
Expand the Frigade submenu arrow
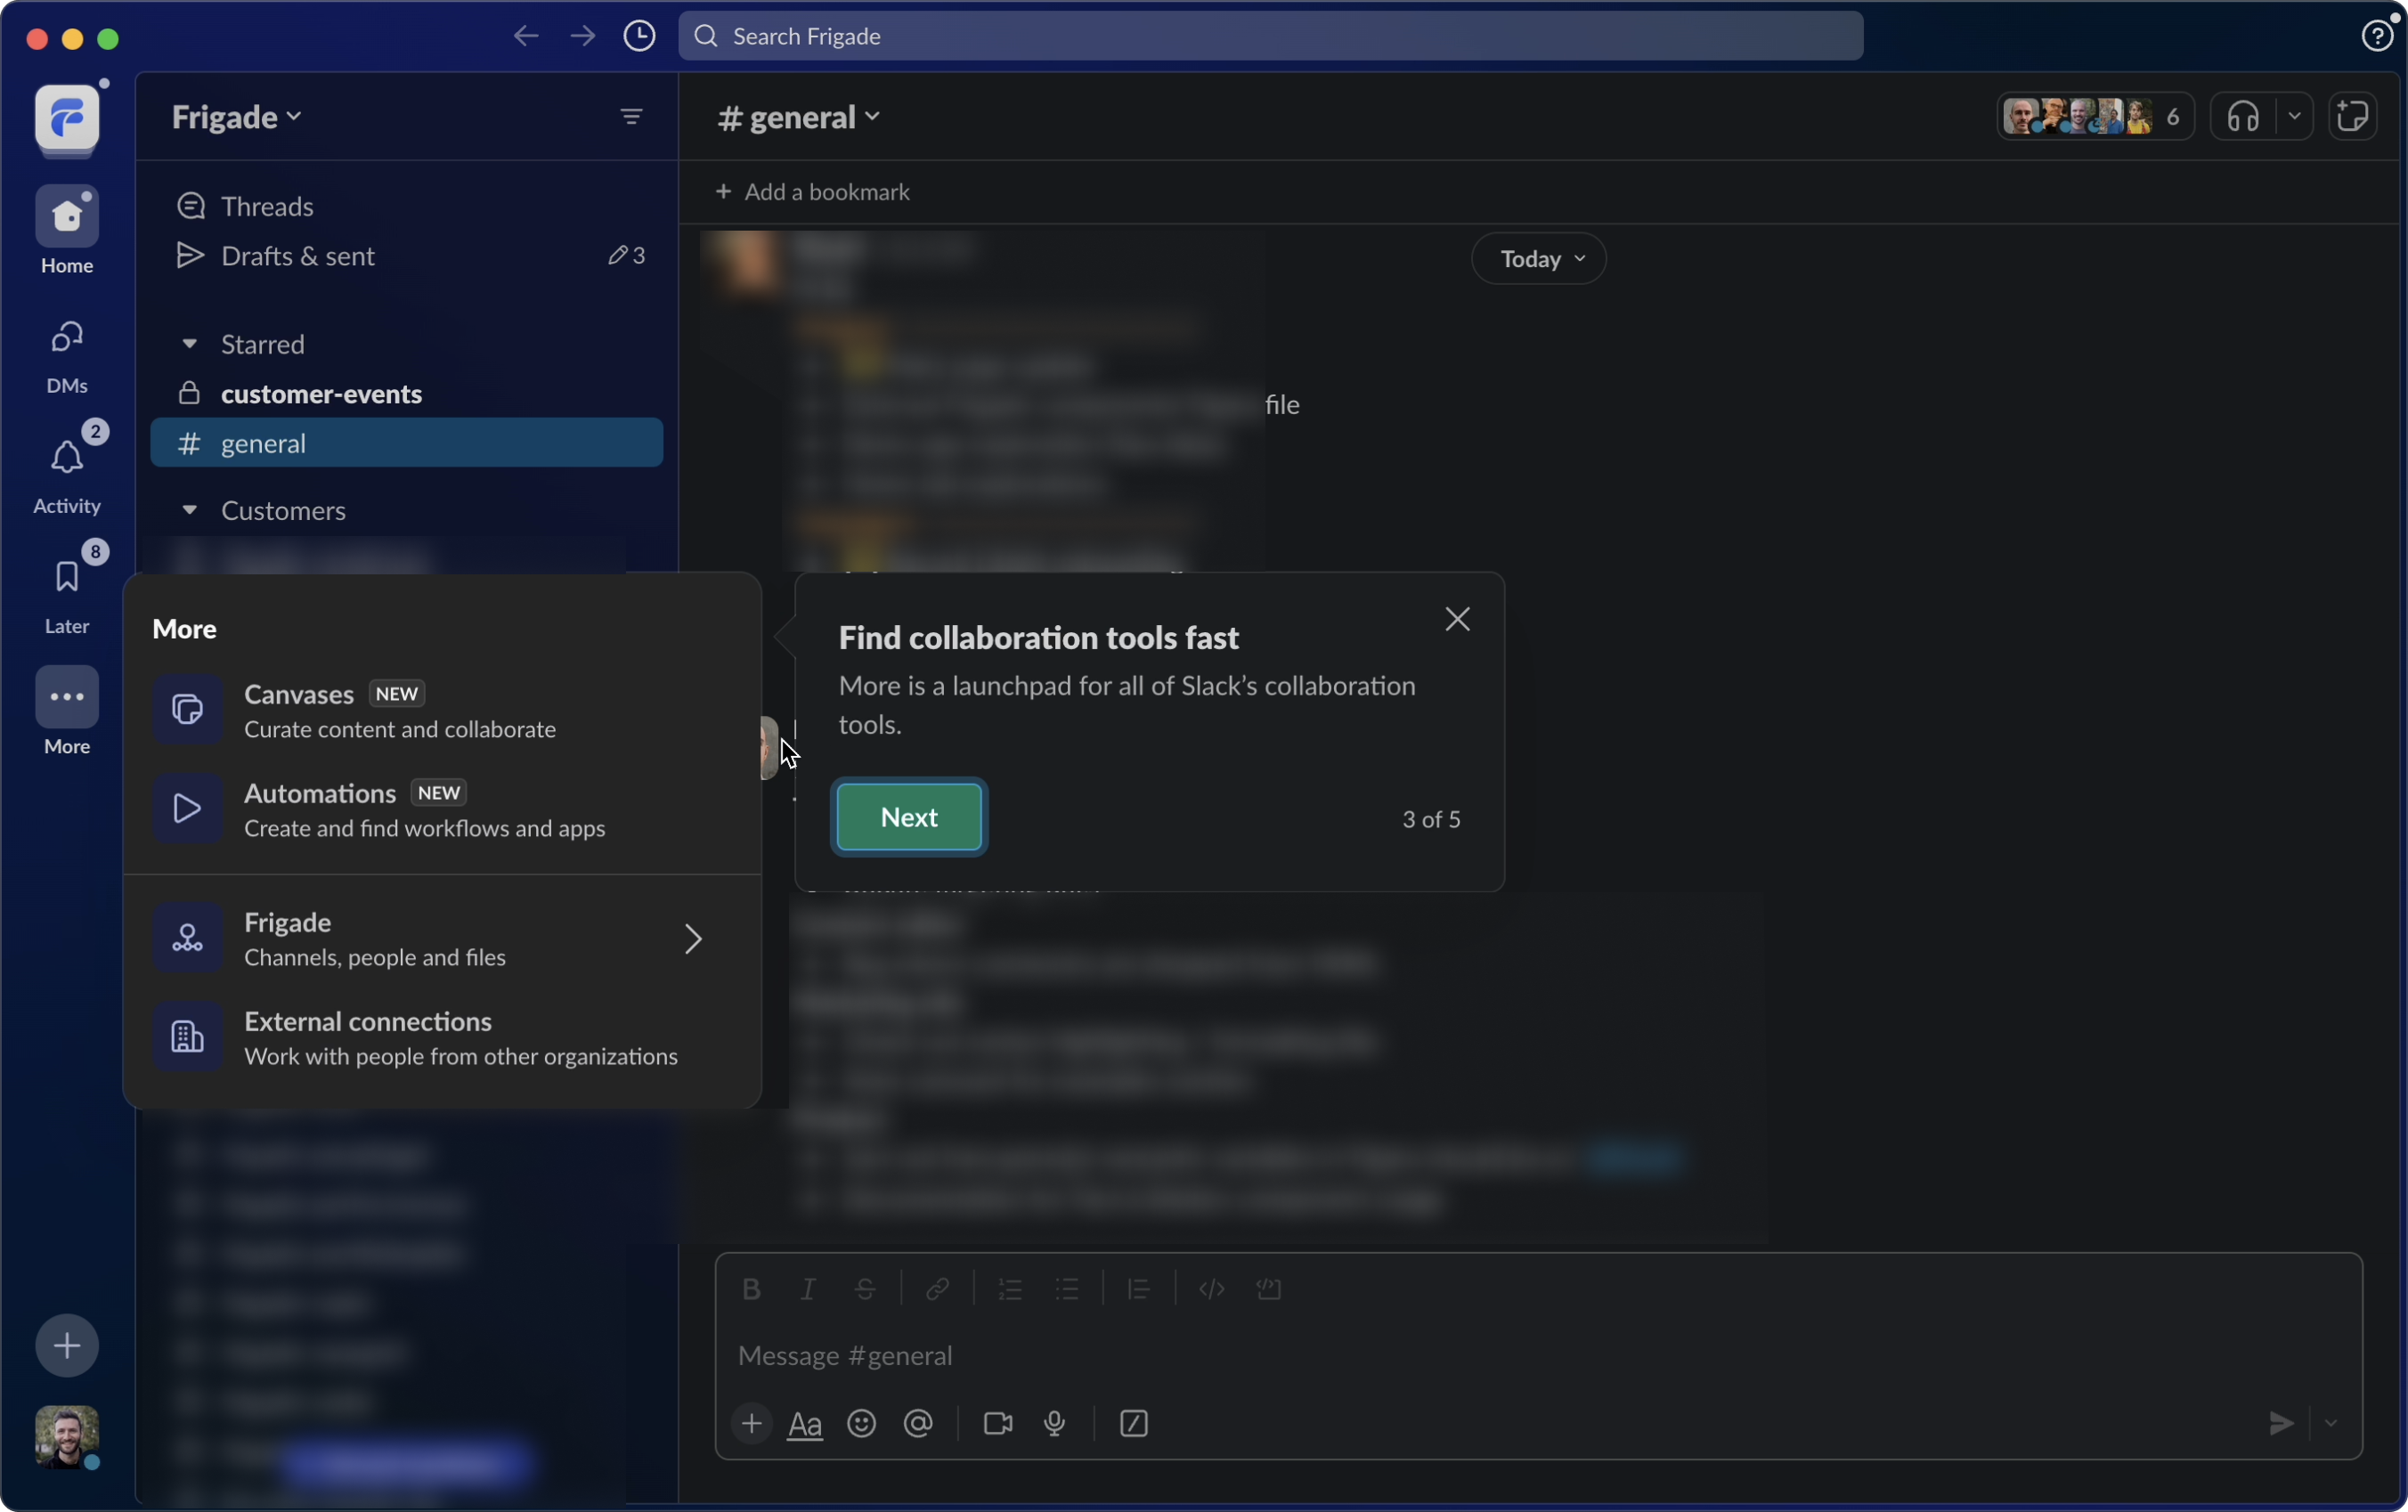(693, 938)
